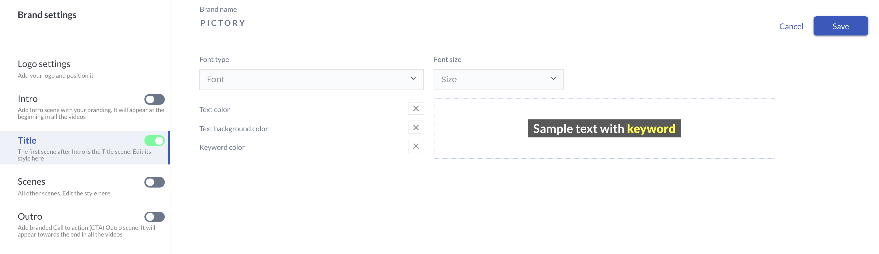Switch on the Outro toggle
This screenshot has height=254, width=879.
click(154, 217)
